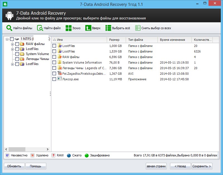Click the Android robot logo in header

click(x=9, y=16)
